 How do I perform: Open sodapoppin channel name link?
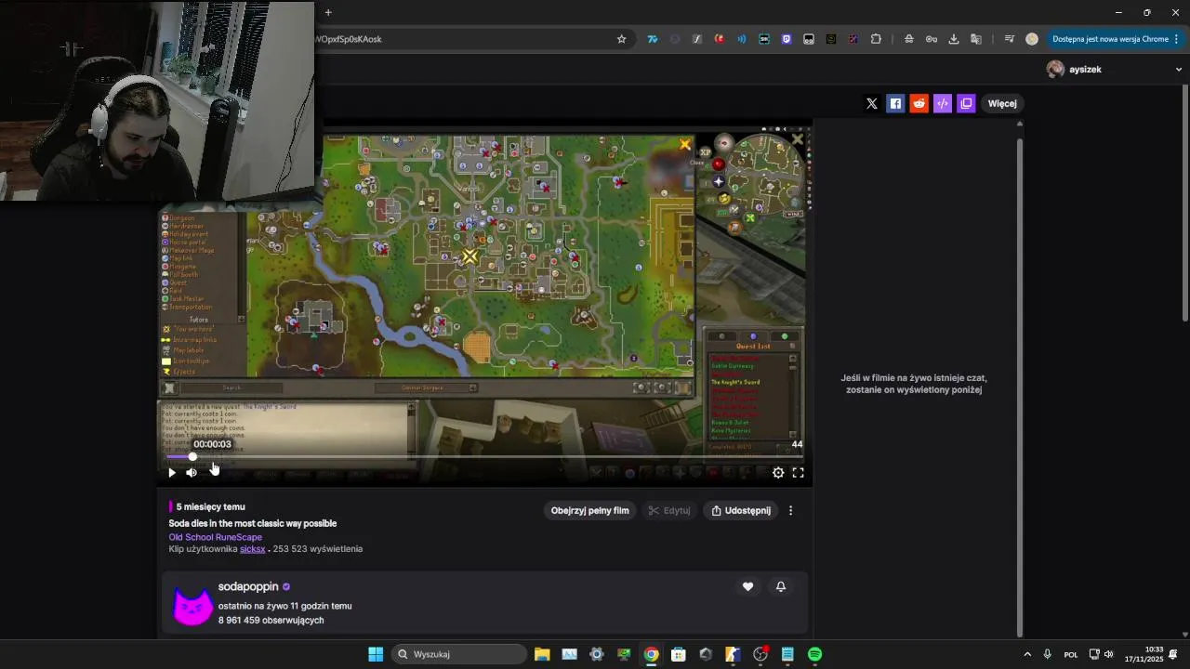tap(248, 587)
